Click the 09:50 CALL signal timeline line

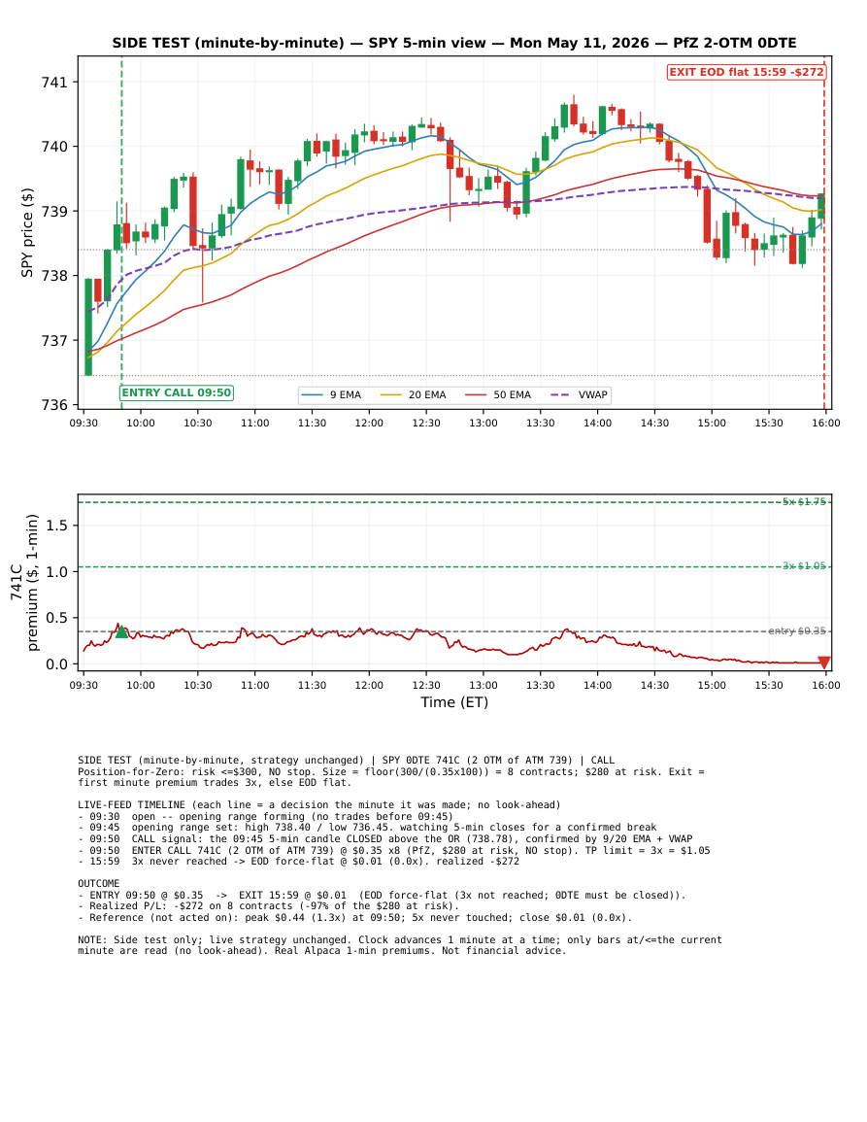pyautogui.click(x=384, y=838)
